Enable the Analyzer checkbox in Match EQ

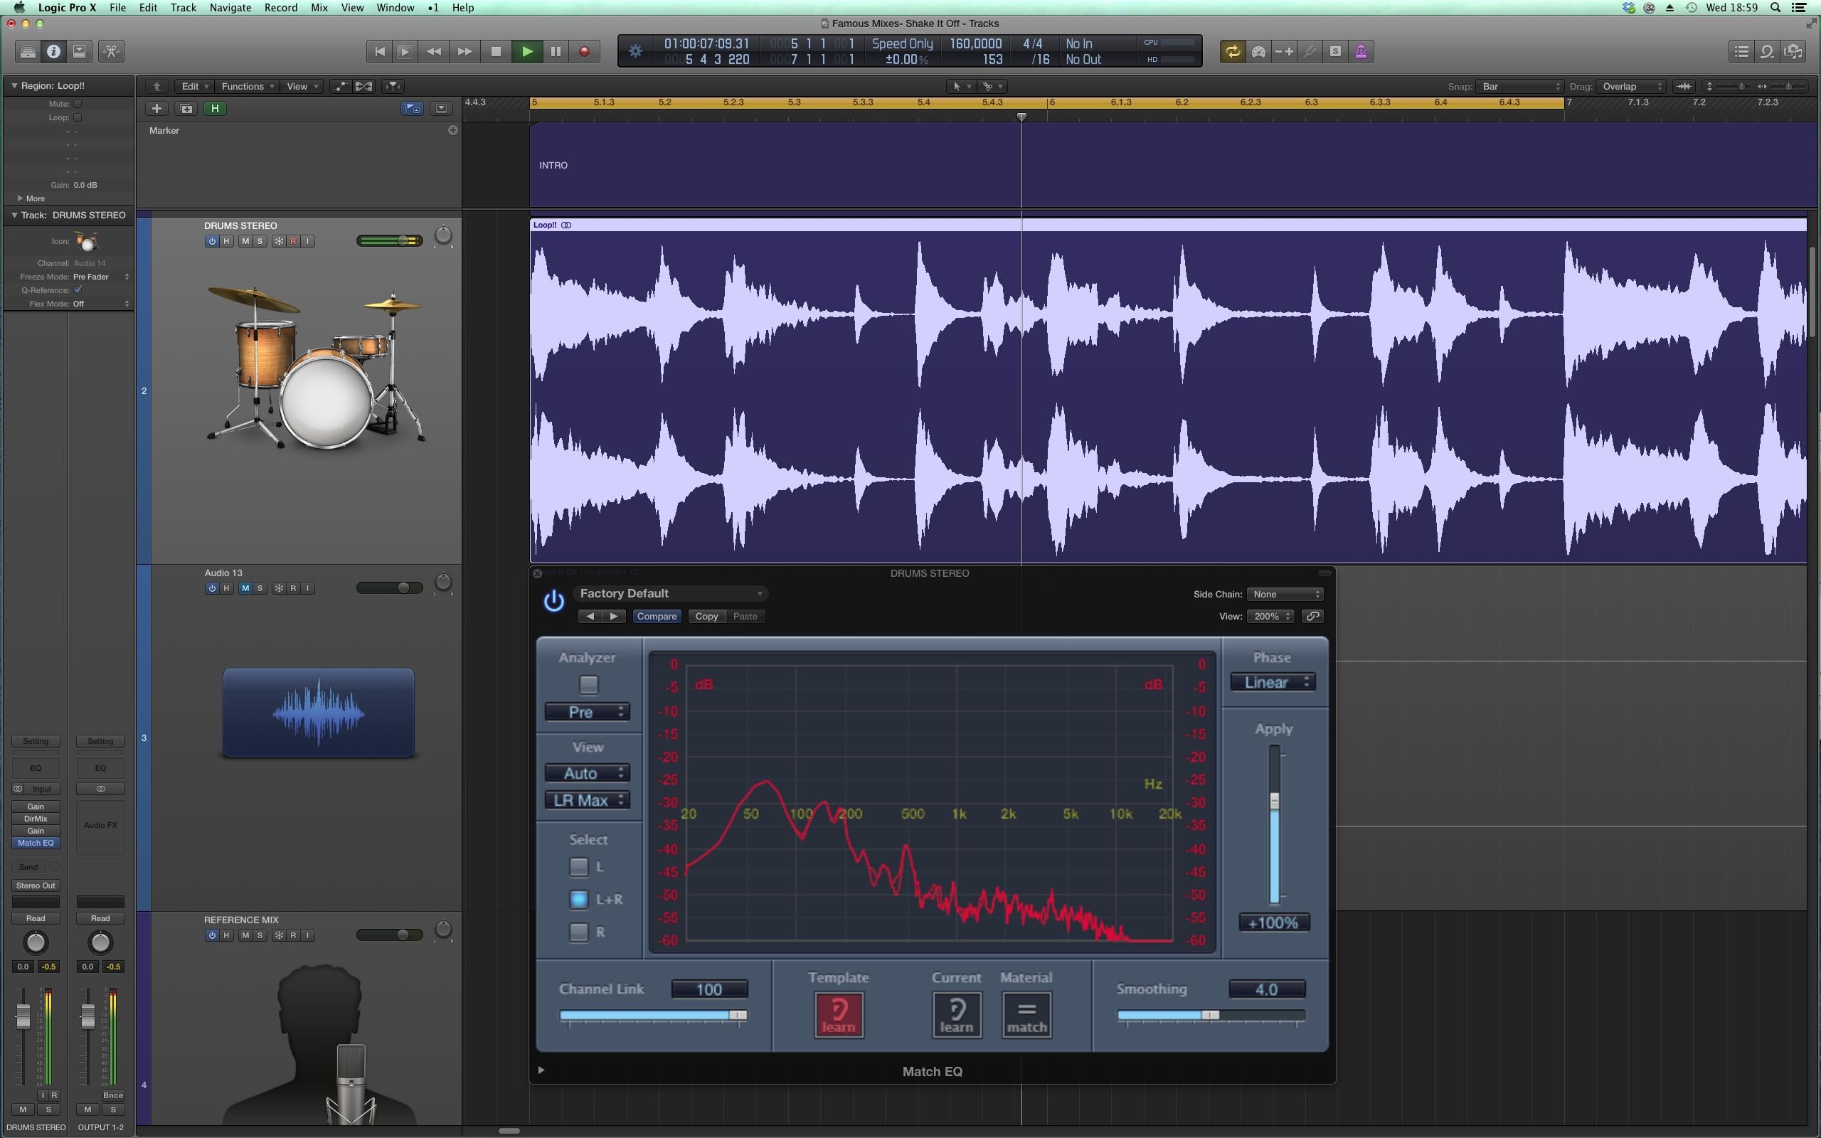tap(588, 685)
